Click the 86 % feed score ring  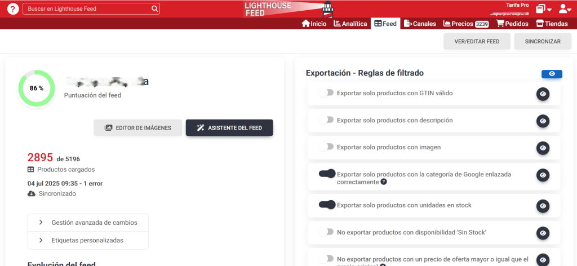point(37,88)
